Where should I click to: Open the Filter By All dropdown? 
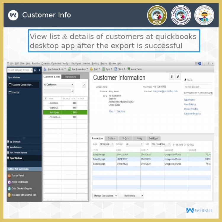[134, 144]
